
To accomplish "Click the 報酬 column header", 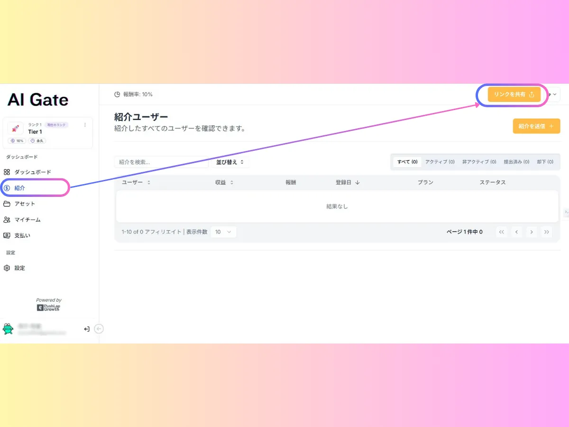I will (x=291, y=182).
